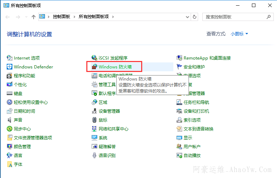Click the refresh button in address bar

click(195, 17)
